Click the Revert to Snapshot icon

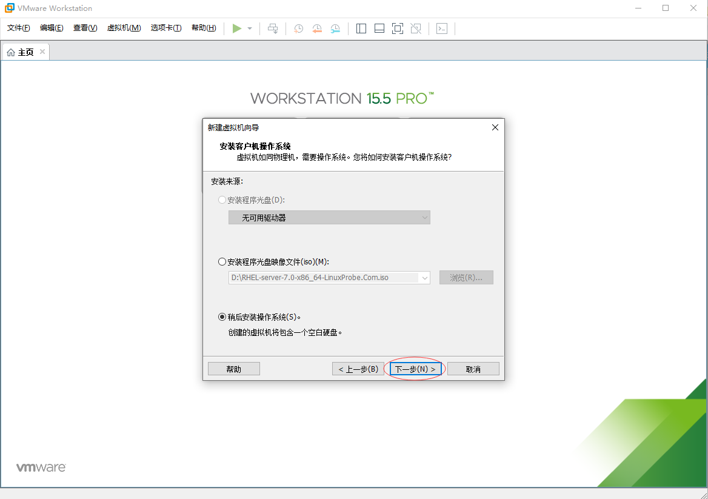point(317,28)
